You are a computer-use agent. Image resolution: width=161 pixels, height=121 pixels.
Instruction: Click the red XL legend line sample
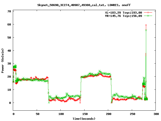148,13
